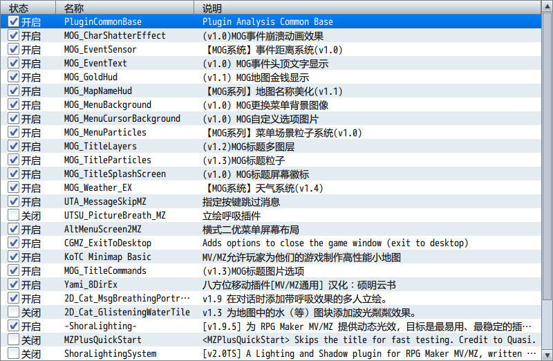Select MOG_EventSensor plugin name
The width and height of the screenshot is (553, 361).
click(x=100, y=49)
